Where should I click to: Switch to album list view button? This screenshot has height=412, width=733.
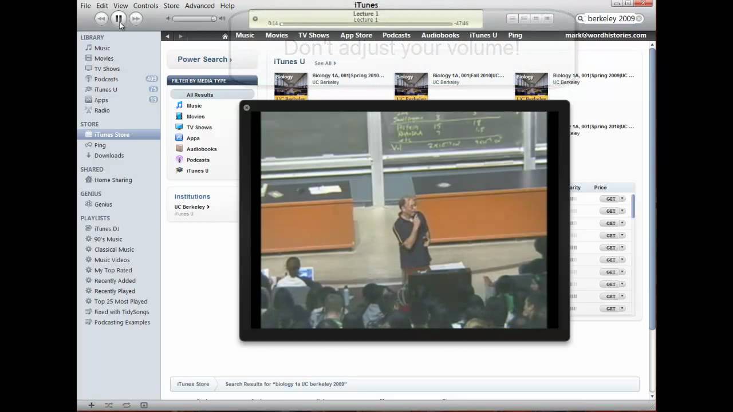(x=524, y=19)
